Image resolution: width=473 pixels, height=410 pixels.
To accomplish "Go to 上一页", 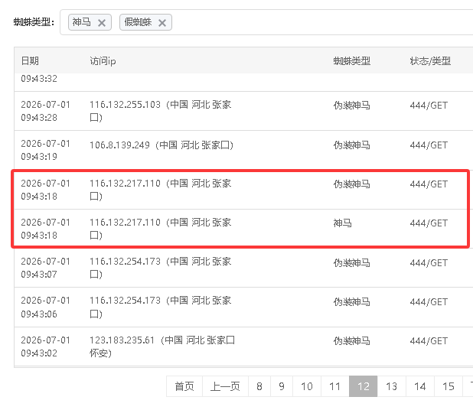I will click(225, 386).
